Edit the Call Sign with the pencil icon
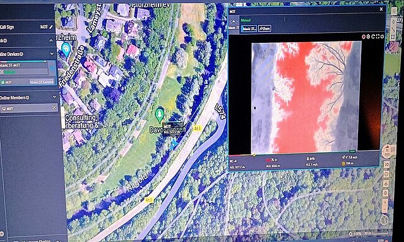 click(51, 27)
